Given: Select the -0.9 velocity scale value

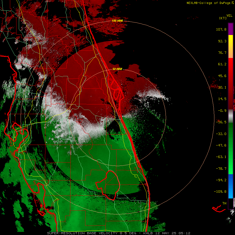Looking at the screenshot, I should click(x=222, y=111).
